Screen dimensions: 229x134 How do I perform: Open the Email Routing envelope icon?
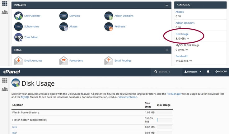109,60
